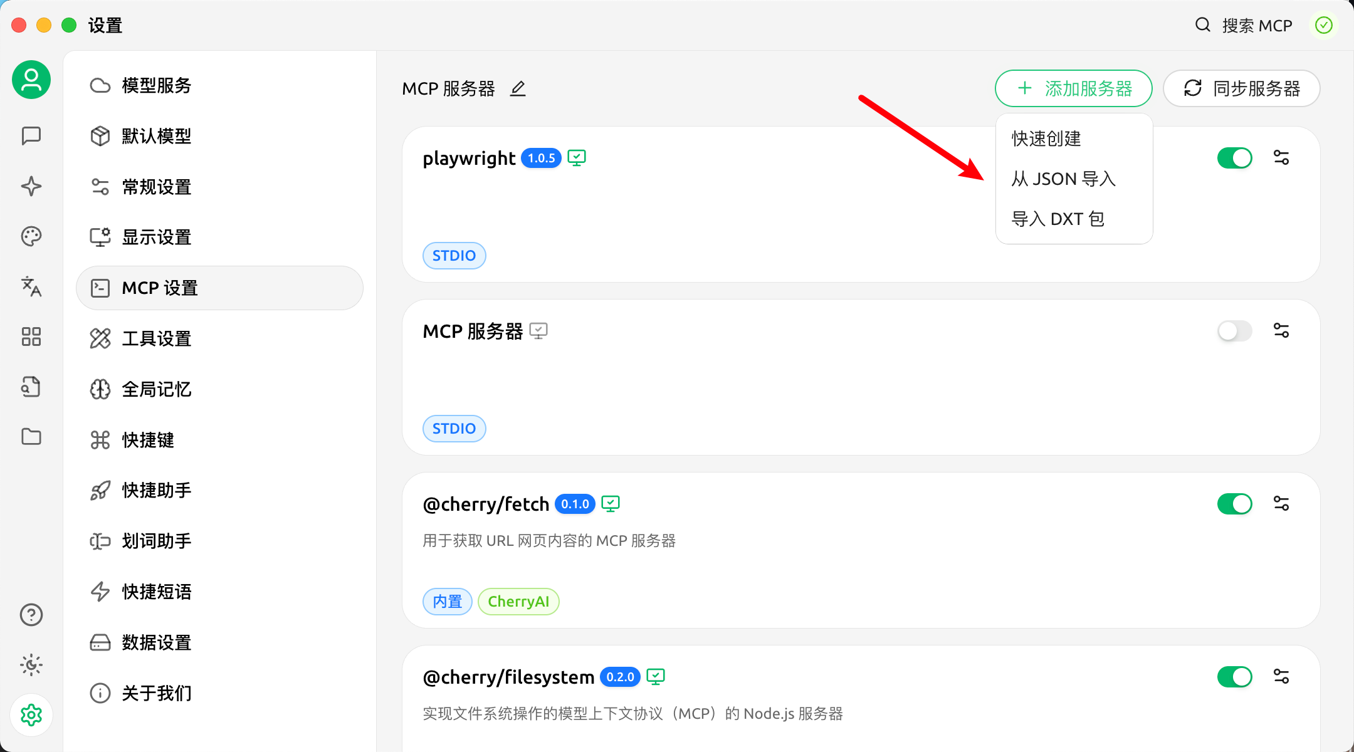Open the chat assistant sidebar icon
Screen dimensions: 1354x752
click(31, 136)
